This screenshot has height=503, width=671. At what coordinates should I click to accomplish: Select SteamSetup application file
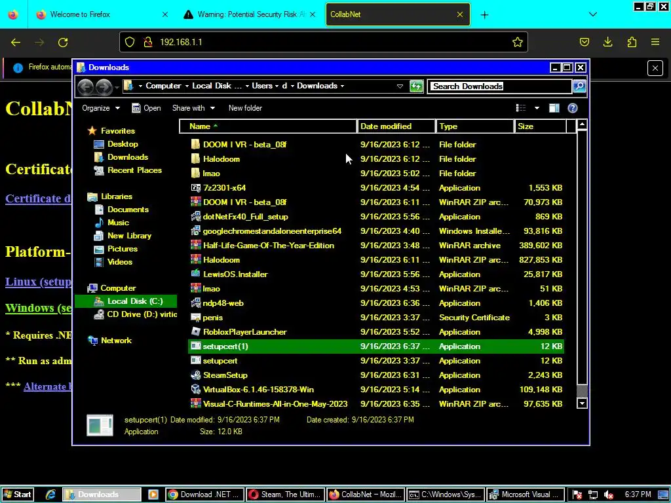376,375
